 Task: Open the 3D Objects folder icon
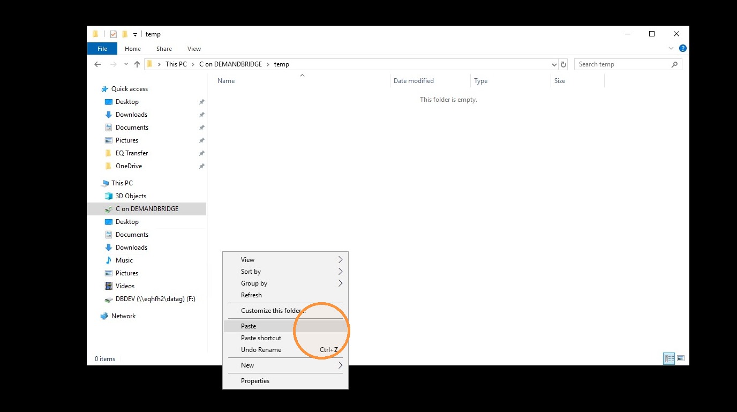(109, 196)
